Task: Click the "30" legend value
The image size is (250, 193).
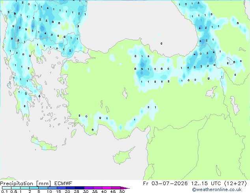Action: (x=86, y=191)
